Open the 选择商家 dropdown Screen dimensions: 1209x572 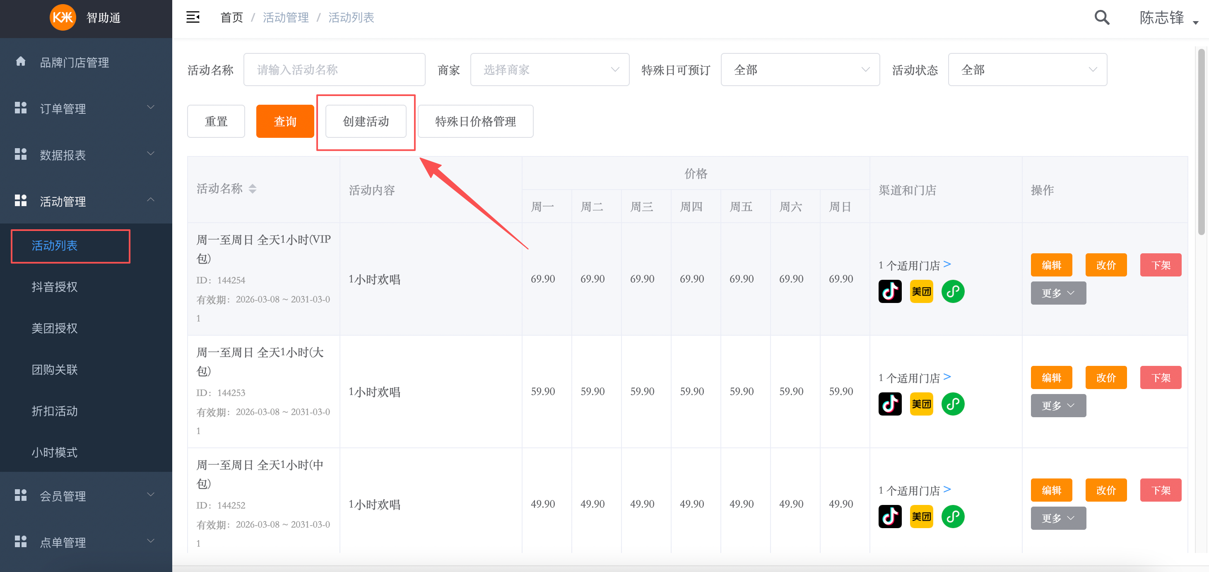pyautogui.click(x=549, y=70)
